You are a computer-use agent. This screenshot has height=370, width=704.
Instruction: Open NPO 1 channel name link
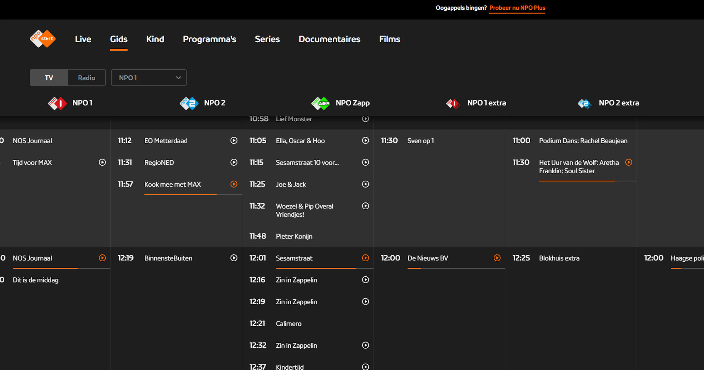(82, 103)
